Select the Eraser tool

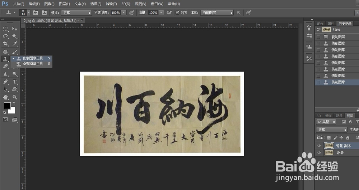[x=5, y=66]
